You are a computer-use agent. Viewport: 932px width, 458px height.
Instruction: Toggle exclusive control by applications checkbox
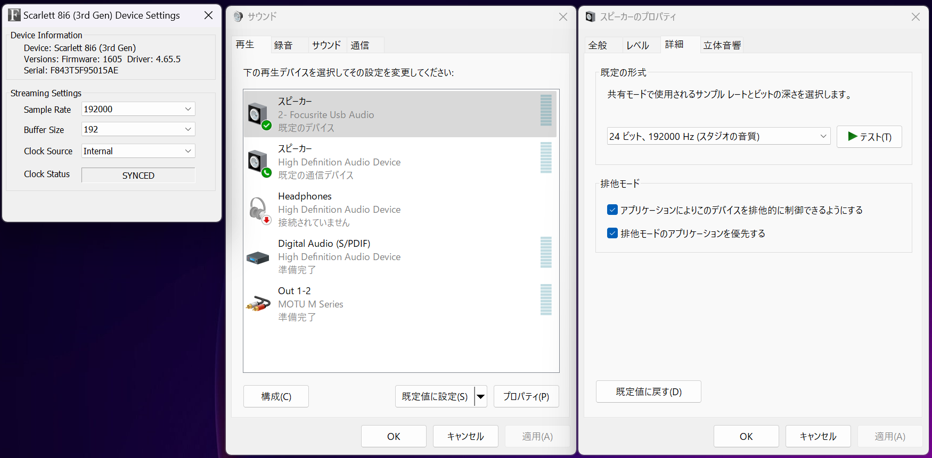pos(612,210)
